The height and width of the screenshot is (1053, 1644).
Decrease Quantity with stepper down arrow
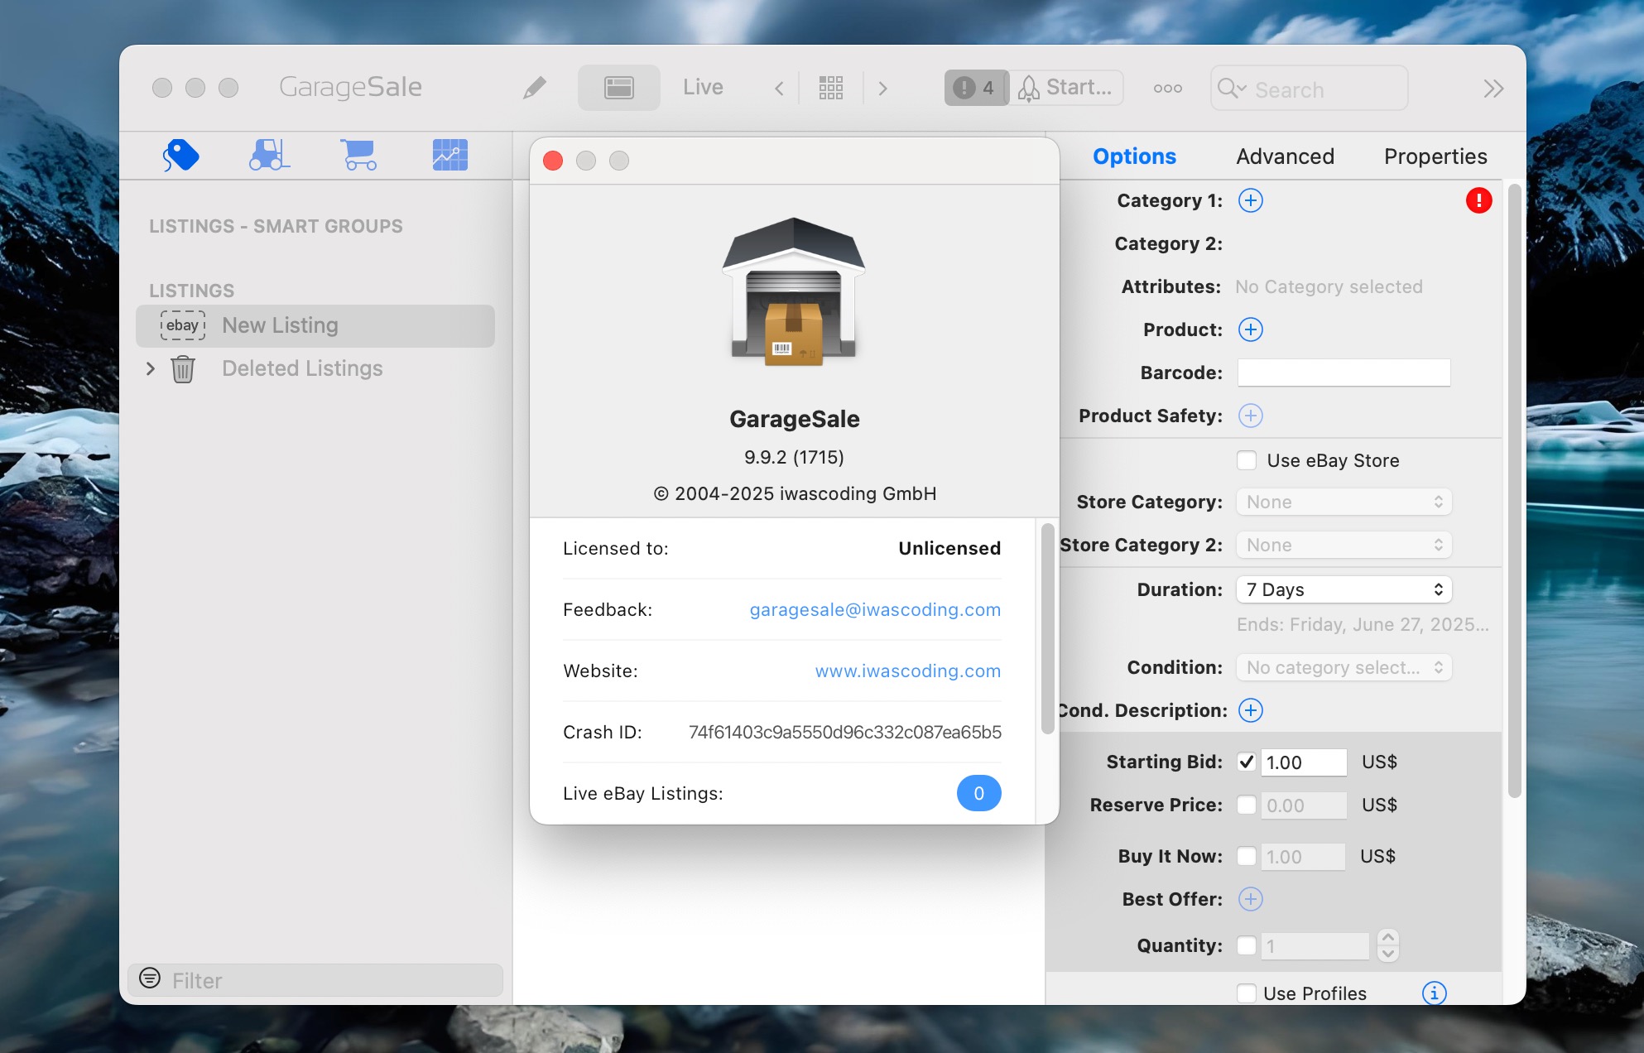pos(1388,954)
